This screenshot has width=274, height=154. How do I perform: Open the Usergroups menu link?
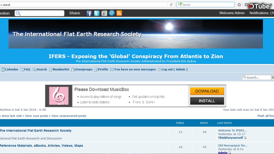(82, 69)
